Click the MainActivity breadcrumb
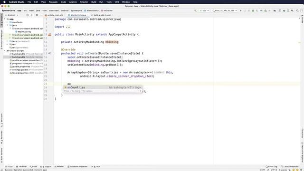The height and width of the screenshot is (171, 304). coord(91,10)
